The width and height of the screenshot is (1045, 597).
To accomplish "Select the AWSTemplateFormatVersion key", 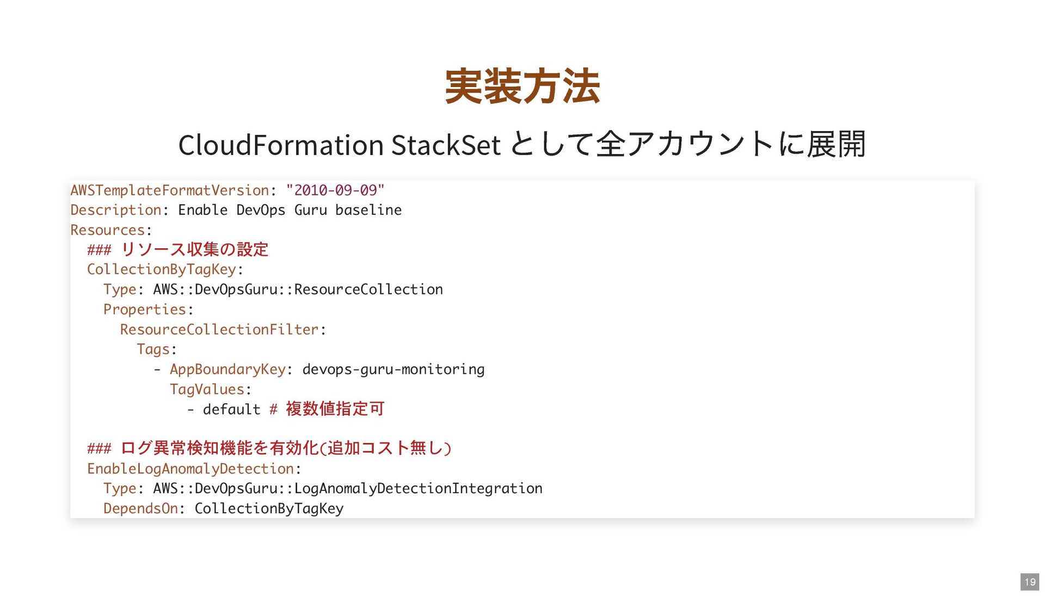I will (169, 190).
